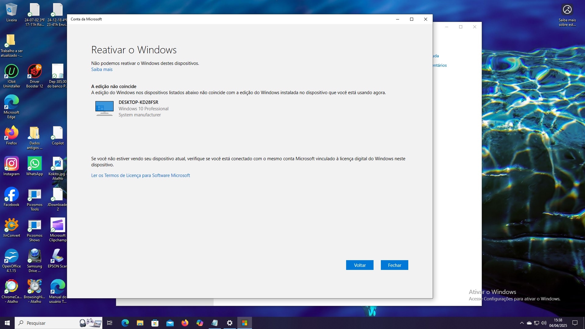This screenshot has width=585, height=329.
Task: Open the Mail app from the taskbar
Action: 170,323
